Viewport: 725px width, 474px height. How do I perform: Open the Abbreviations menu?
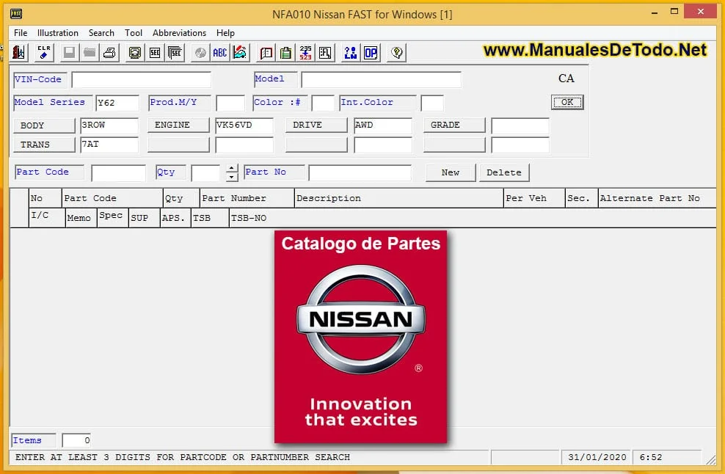[179, 33]
